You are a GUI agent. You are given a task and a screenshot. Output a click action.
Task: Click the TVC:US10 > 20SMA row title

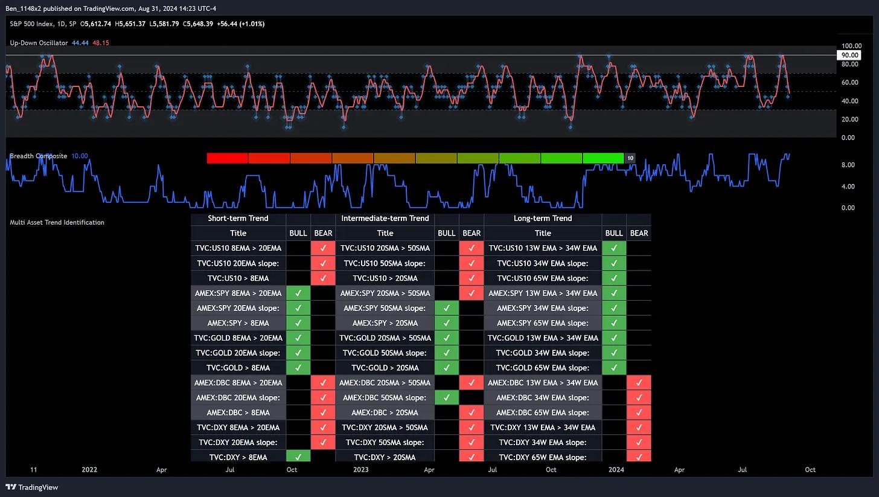pos(385,278)
